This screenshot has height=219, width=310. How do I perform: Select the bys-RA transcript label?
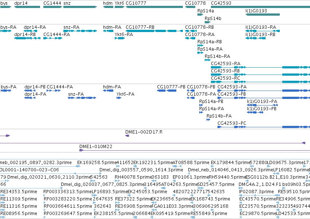(8, 27)
